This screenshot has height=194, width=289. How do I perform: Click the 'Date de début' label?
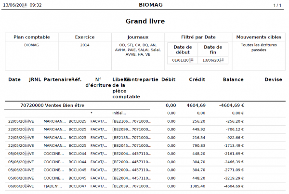pyautogui.click(x=183, y=50)
